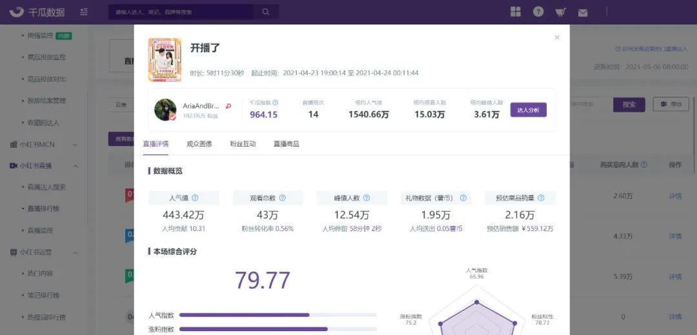Click the 79.77 overall score value
This screenshot has height=335, width=697.
point(262,280)
